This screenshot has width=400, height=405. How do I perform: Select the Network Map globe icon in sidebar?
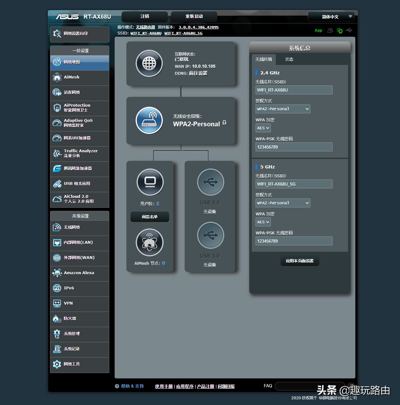pos(57,62)
